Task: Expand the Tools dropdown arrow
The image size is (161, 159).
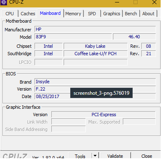Action: 95,156
